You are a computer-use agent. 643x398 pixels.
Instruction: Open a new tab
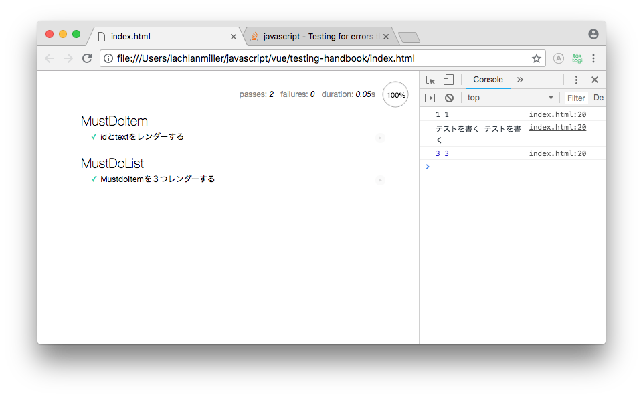click(409, 37)
